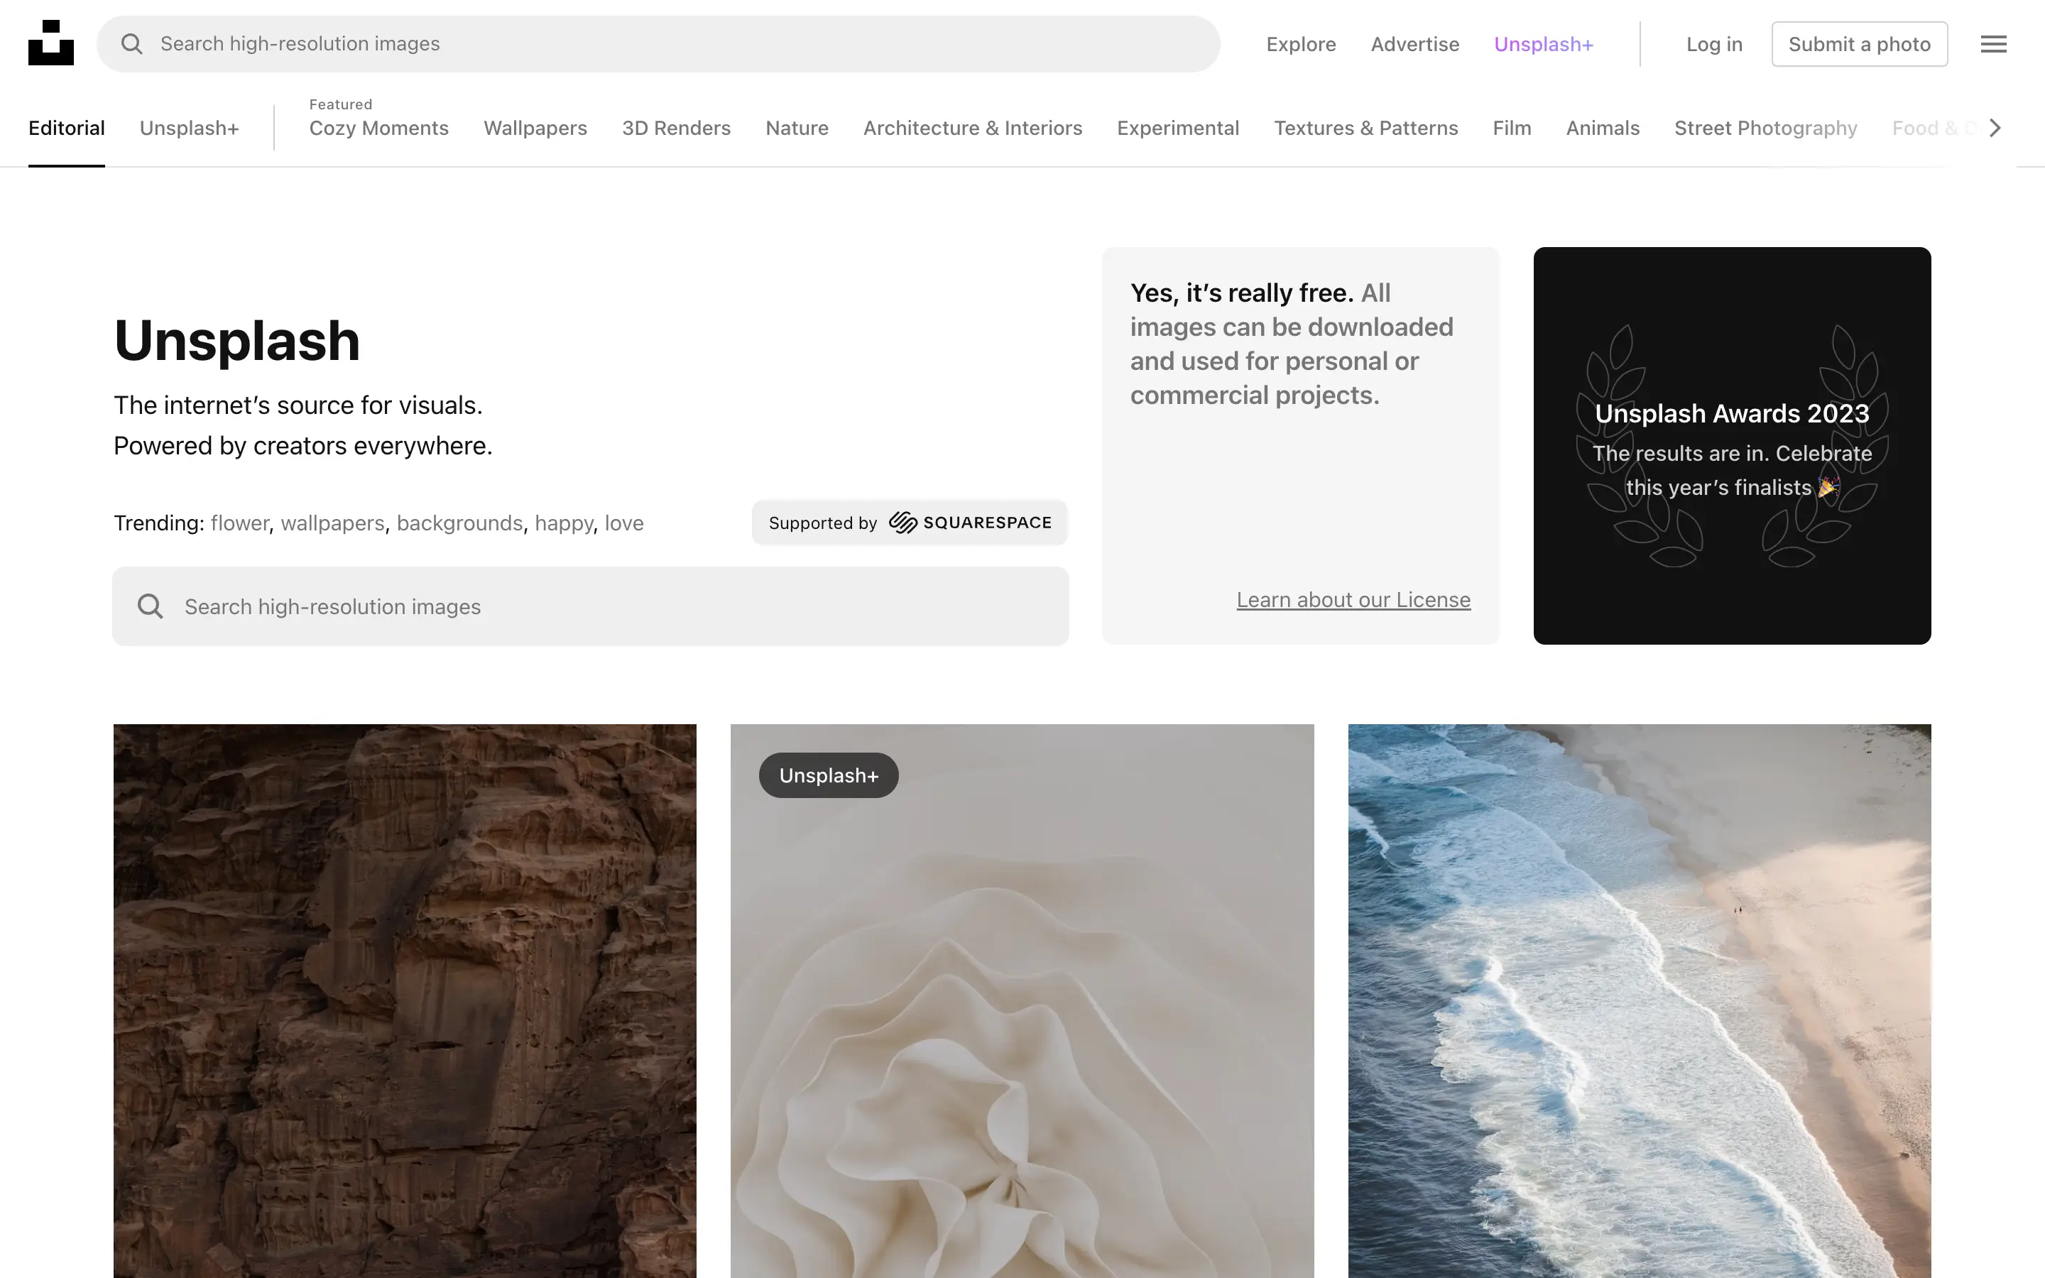This screenshot has height=1278, width=2045.
Task: Focus the hero search high-resolution images field
Action: tap(591, 606)
